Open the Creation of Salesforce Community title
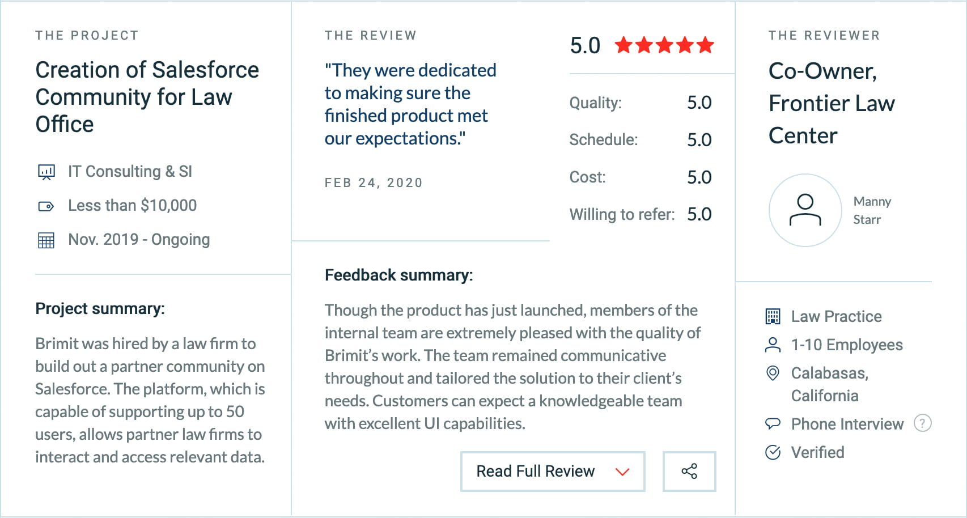The height and width of the screenshot is (518, 967). 147,97
